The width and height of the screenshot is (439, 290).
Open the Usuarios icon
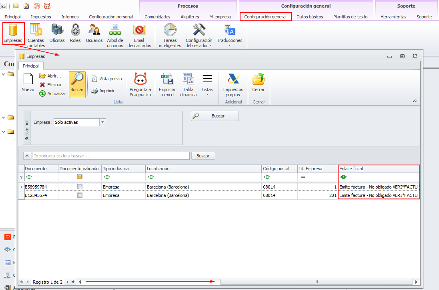94,33
